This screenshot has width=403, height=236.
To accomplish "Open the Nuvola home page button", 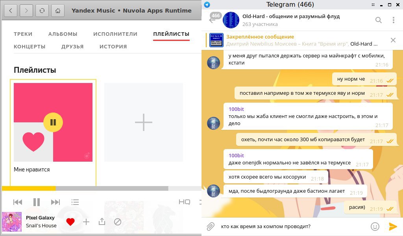I will coord(58,11).
